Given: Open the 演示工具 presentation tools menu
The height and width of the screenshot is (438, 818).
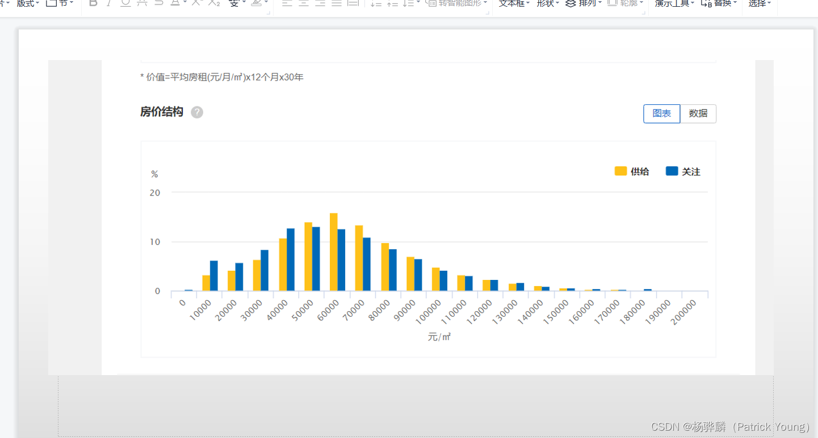Looking at the screenshot, I should [x=674, y=3].
